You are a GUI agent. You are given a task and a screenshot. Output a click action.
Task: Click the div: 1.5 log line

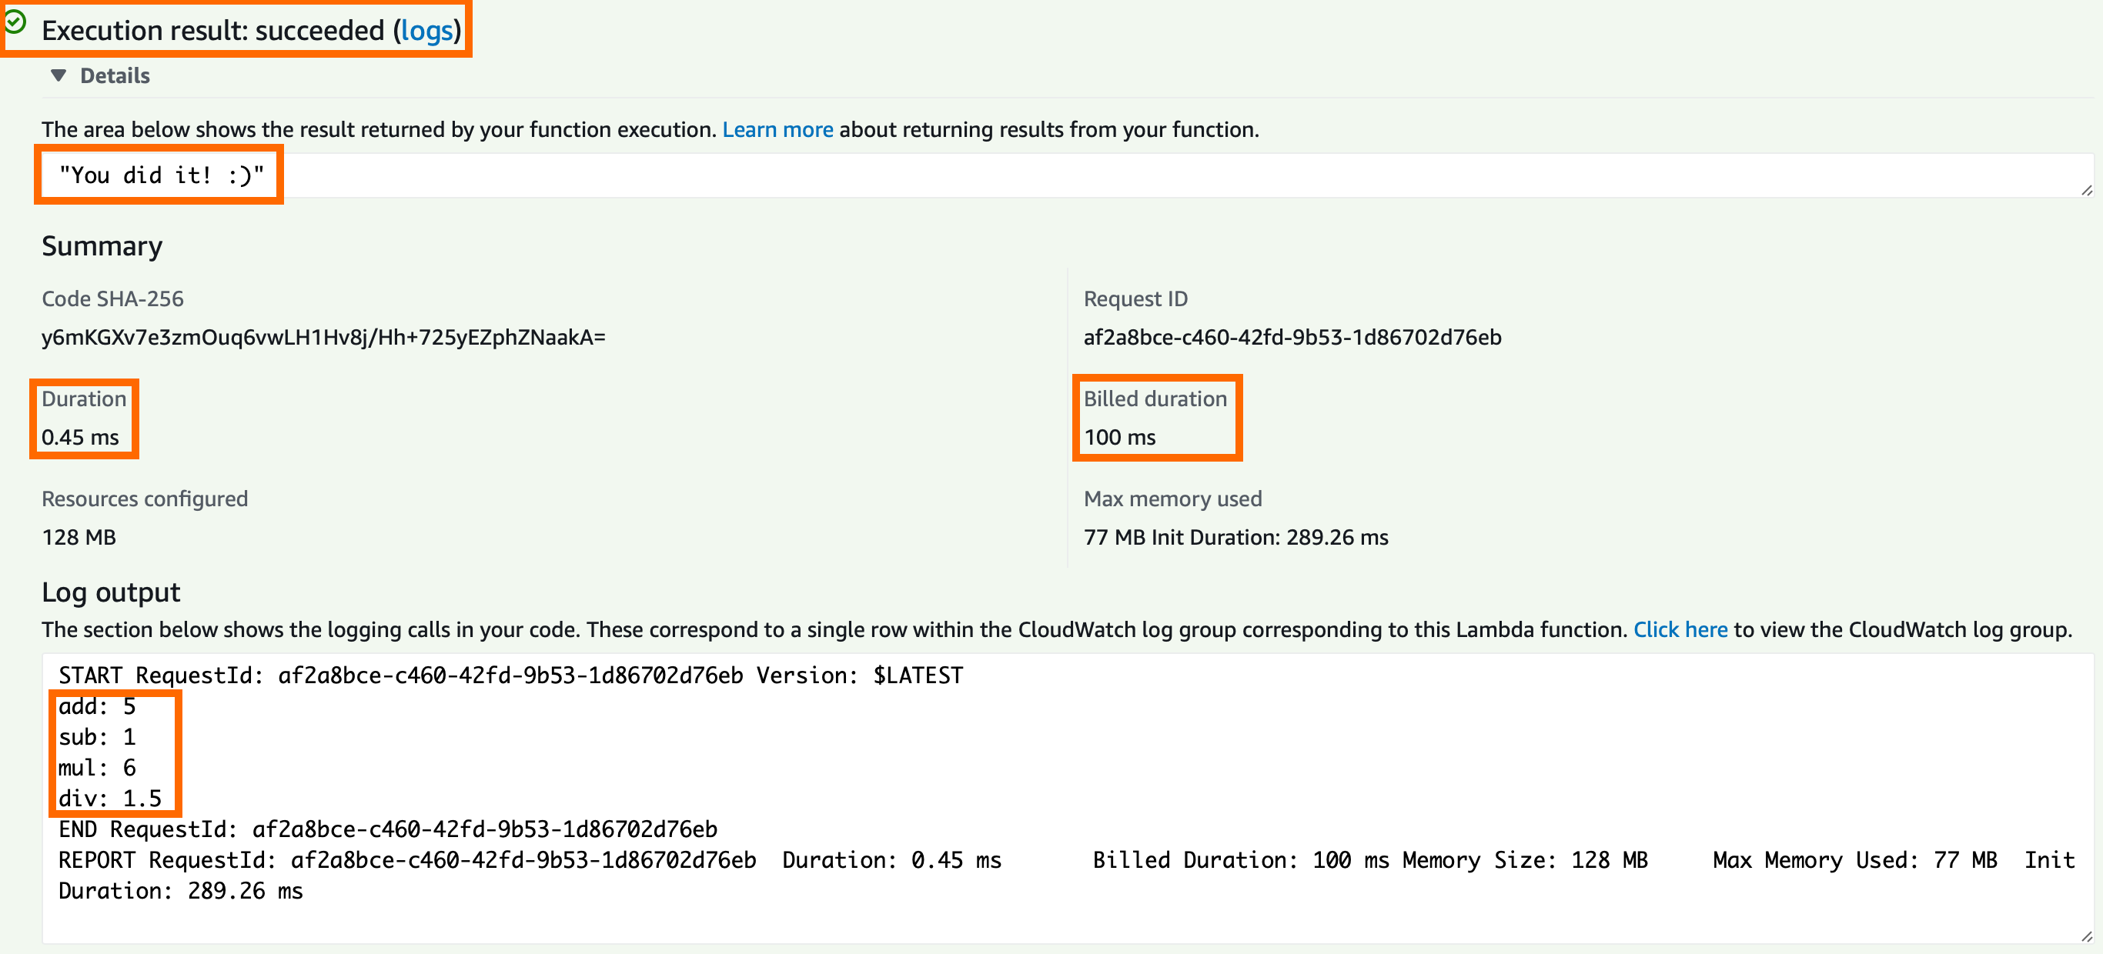click(109, 798)
